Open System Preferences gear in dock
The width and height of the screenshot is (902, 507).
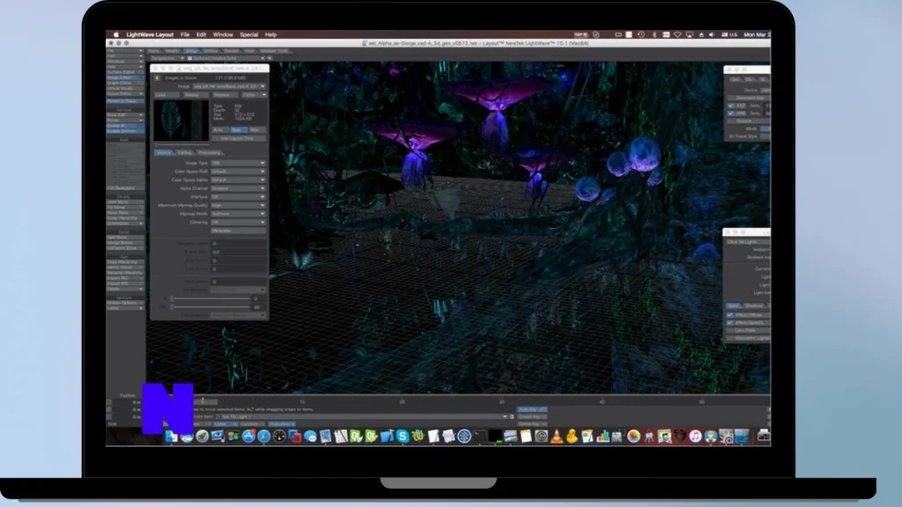tap(541, 437)
